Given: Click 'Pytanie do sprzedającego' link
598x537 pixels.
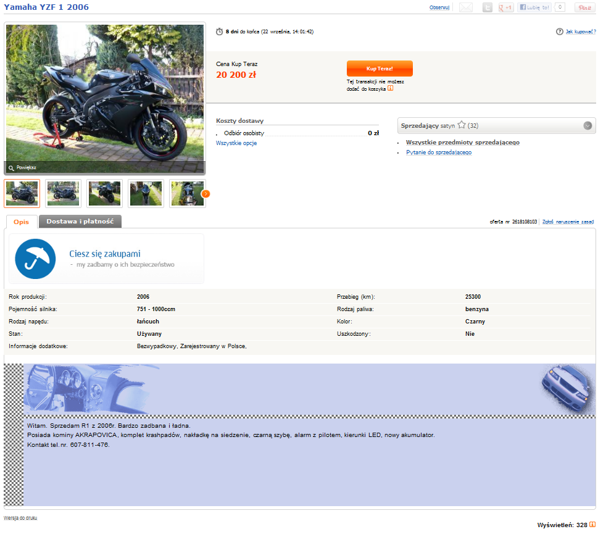Looking at the screenshot, I should 439,152.
